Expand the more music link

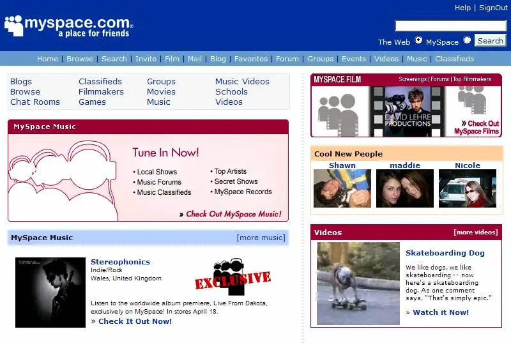click(x=261, y=238)
